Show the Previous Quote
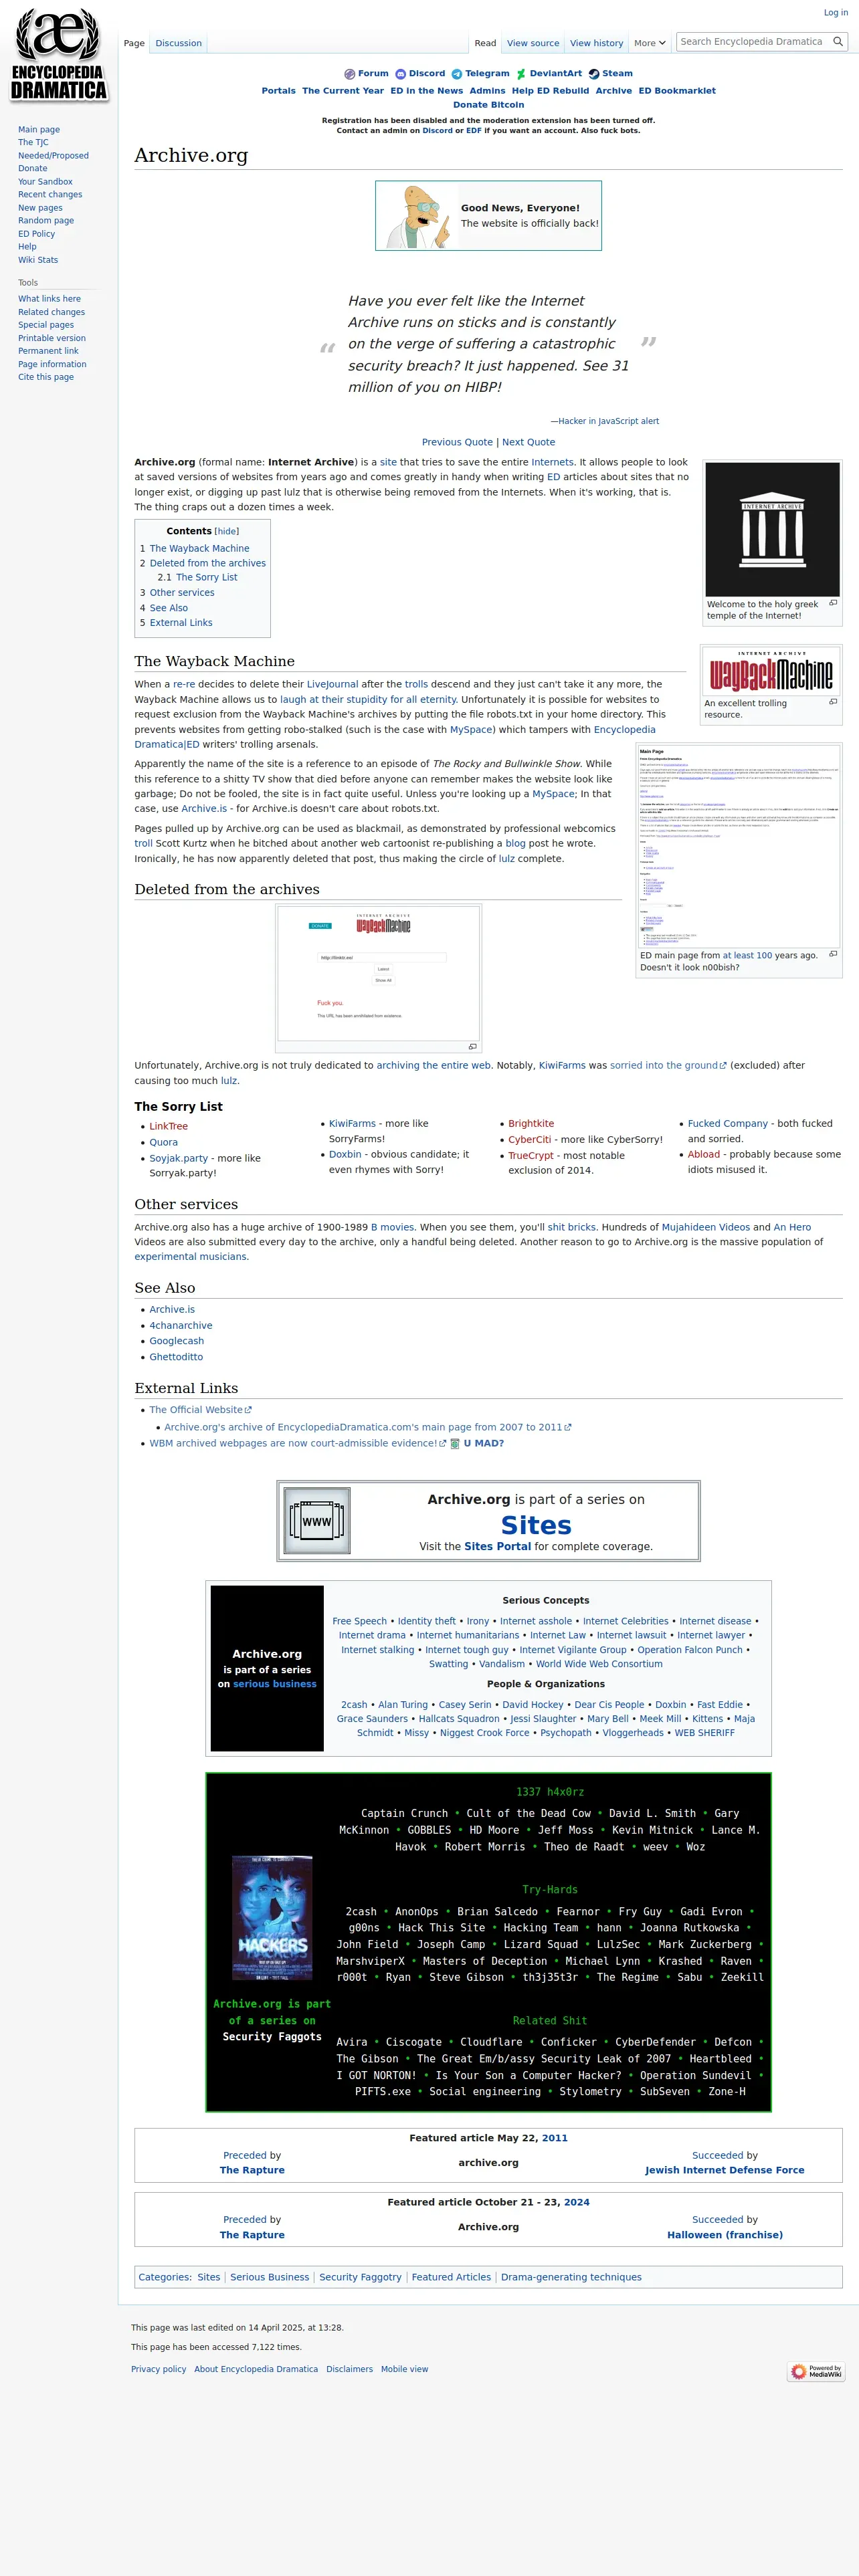 pos(457,442)
